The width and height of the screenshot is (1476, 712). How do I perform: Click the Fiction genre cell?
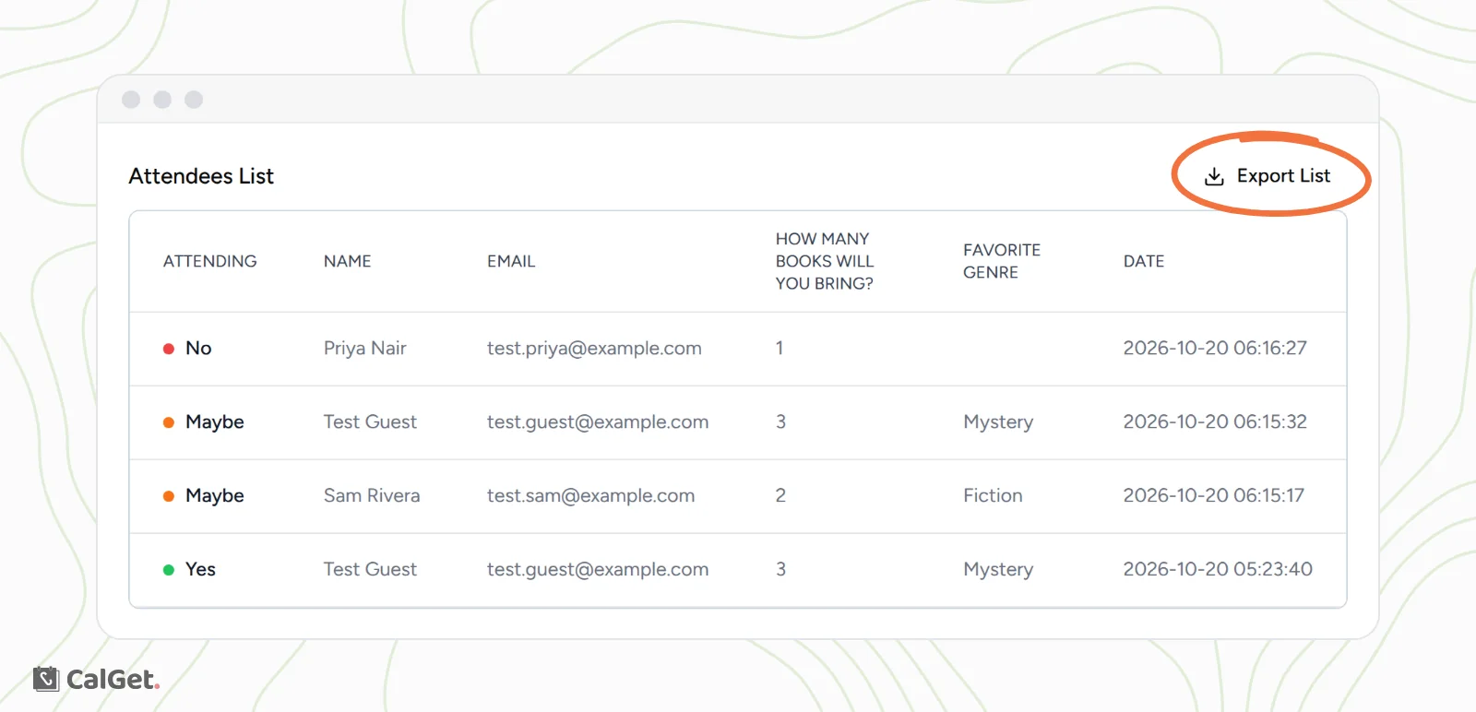[x=993, y=496]
